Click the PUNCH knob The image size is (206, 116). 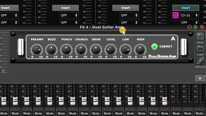click(x=66, y=50)
